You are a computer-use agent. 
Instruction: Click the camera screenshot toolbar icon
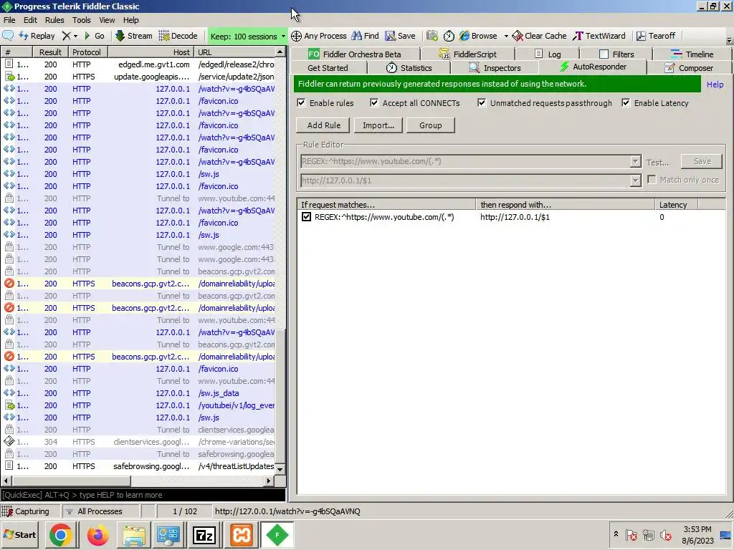point(432,36)
